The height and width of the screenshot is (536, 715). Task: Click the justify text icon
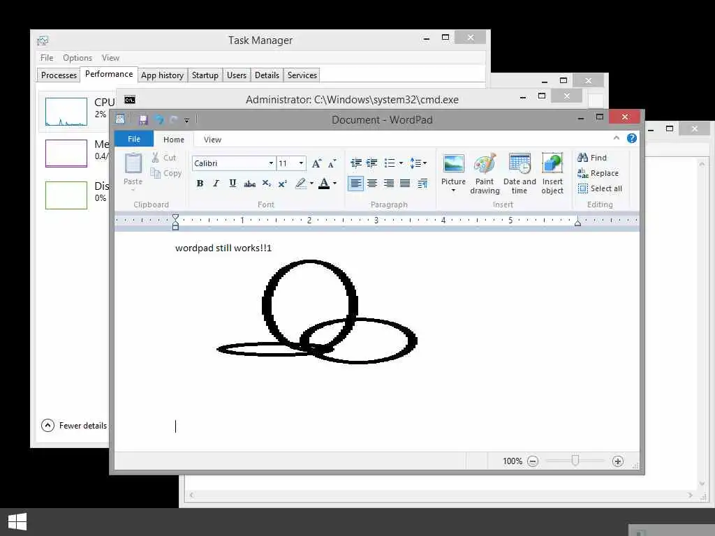405,184
